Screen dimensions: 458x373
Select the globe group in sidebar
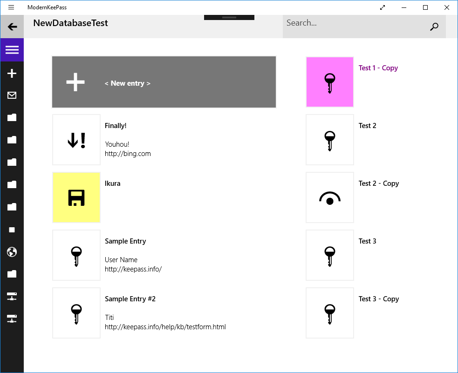click(x=12, y=252)
